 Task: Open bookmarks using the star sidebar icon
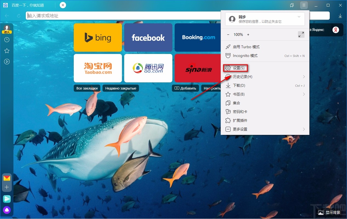[7, 51]
